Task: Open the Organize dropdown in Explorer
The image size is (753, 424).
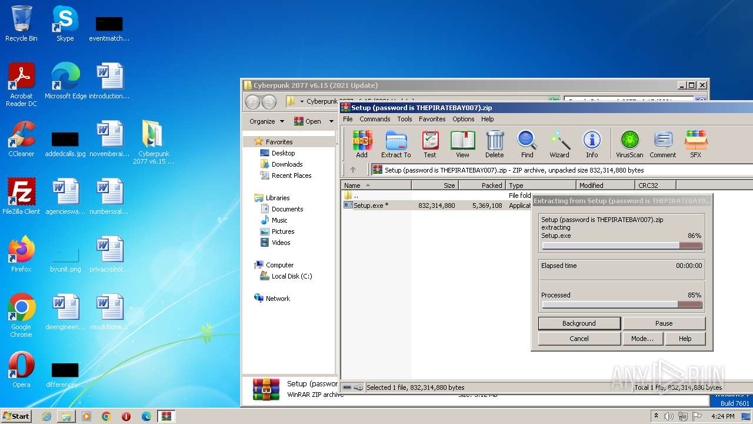Action: pyautogui.click(x=266, y=121)
